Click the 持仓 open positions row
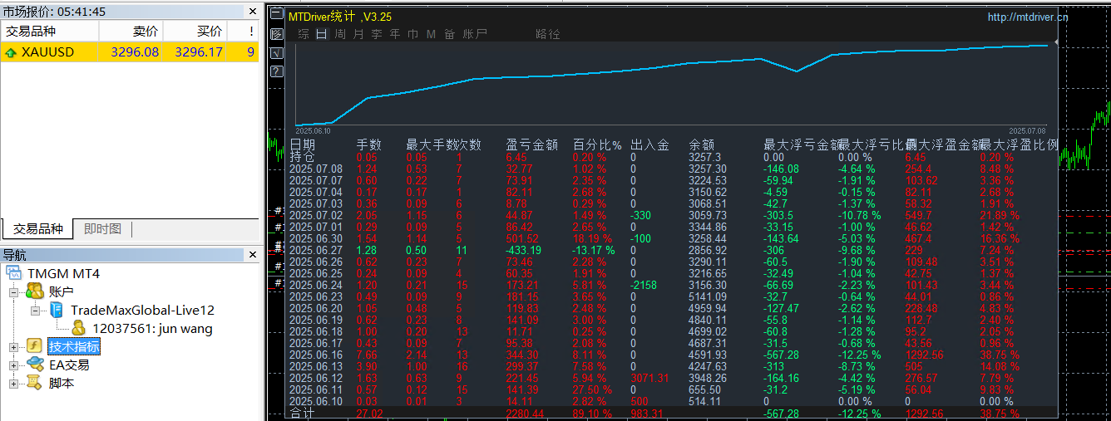The height and width of the screenshot is (421, 1111). [301, 157]
